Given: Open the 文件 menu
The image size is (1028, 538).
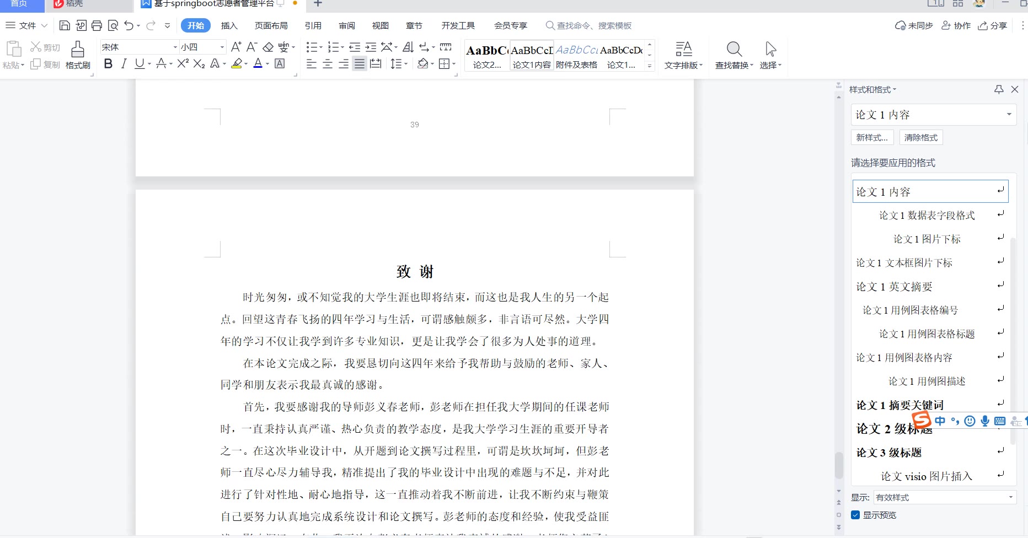Looking at the screenshot, I should [26, 25].
